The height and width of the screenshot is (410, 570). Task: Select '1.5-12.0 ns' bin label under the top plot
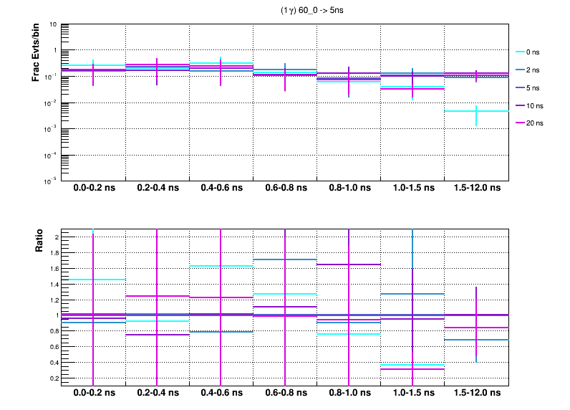pyautogui.click(x=477, y=188)
